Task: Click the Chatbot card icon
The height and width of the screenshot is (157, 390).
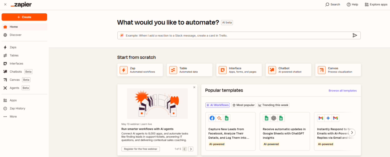Action: pyautogui.click(x=272, y=70)
